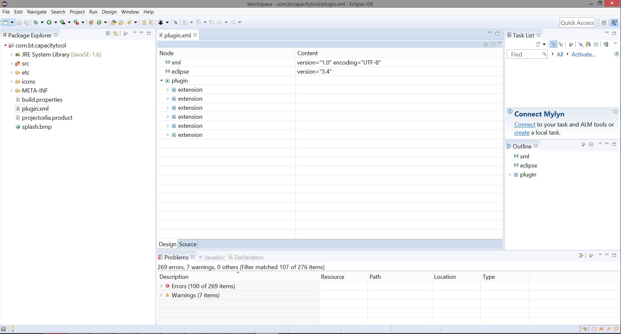This screenshot has width=621, height=334.
Task: Open the Run button dropdown arrow
Action: [x=56, y=22]
